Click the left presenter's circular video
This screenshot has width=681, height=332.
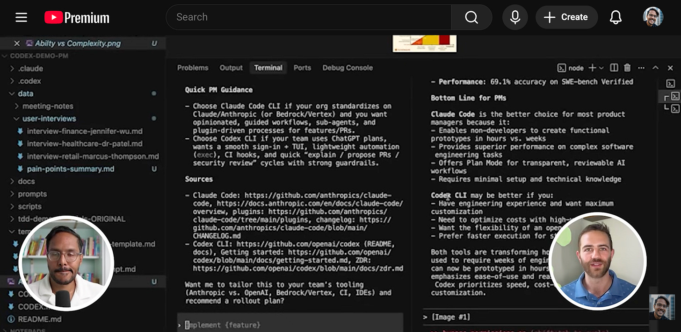[x=66, y=263]
